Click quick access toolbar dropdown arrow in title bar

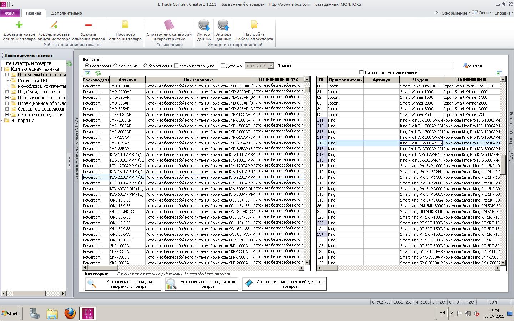coord(12,5)
